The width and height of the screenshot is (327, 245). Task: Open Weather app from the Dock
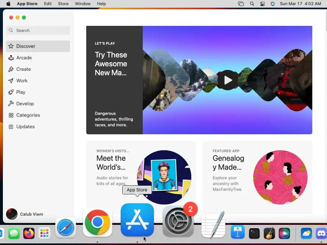[x=306, y=233]
